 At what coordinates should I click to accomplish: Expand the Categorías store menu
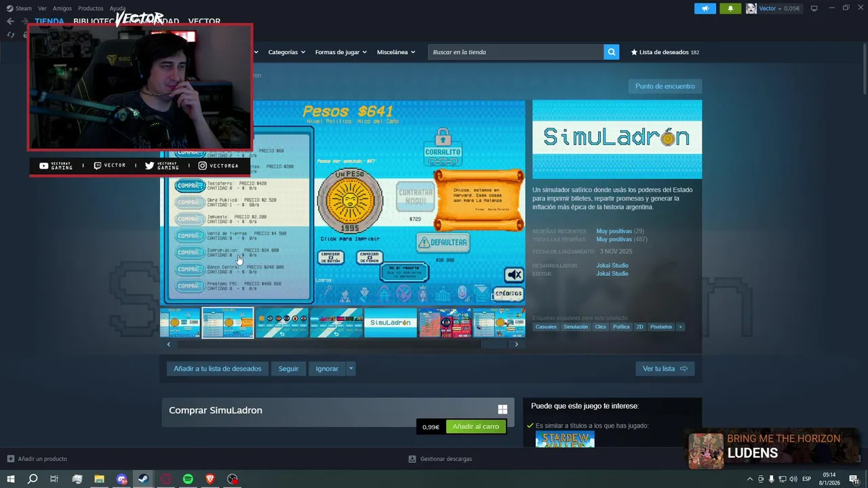click(286, 52)
